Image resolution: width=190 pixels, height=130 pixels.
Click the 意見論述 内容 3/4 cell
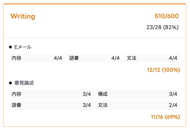click(x=51, y=94)
